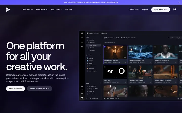Click the Teaser project icon in breadcrumb
This screenshot has width=182, height=113.
87,33
